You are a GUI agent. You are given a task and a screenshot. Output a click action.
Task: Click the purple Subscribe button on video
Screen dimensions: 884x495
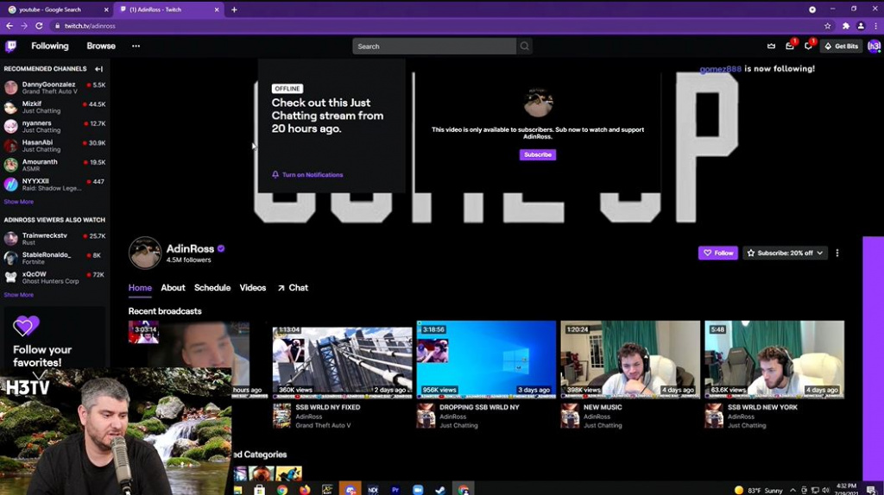537,154
